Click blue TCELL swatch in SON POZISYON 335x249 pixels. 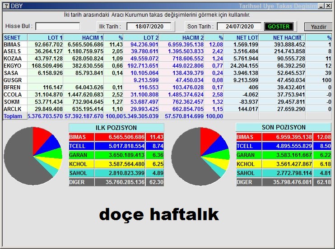[x=249, y=146]
